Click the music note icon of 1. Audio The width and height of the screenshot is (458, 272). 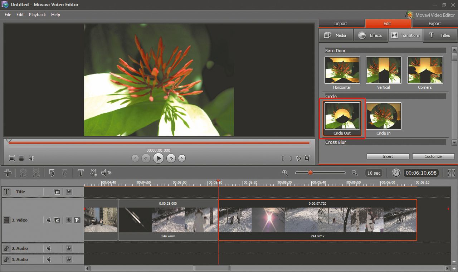tap(6, 259)
